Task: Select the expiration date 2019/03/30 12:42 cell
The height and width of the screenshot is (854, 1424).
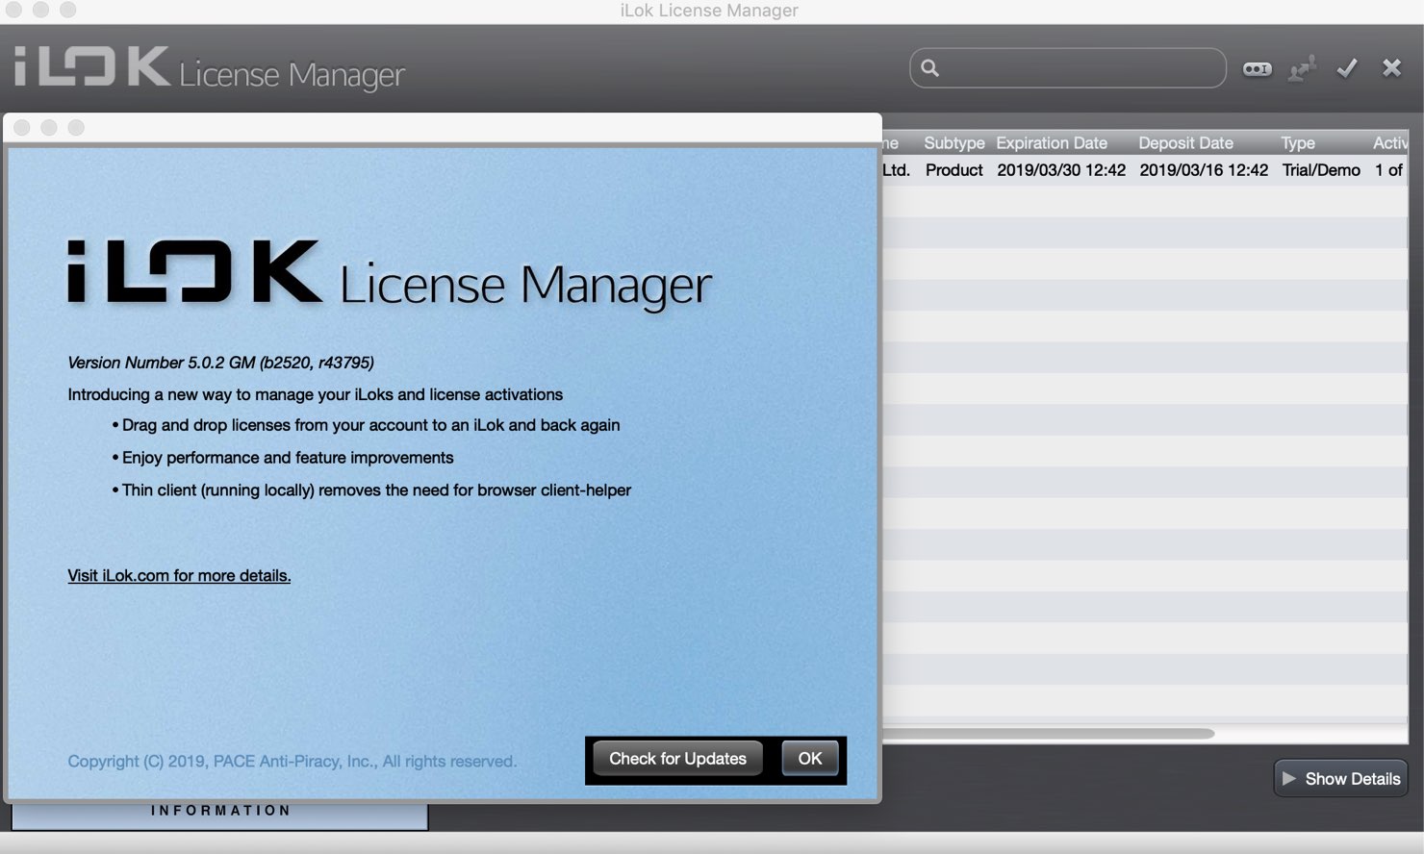Action: click(1061, 170)
